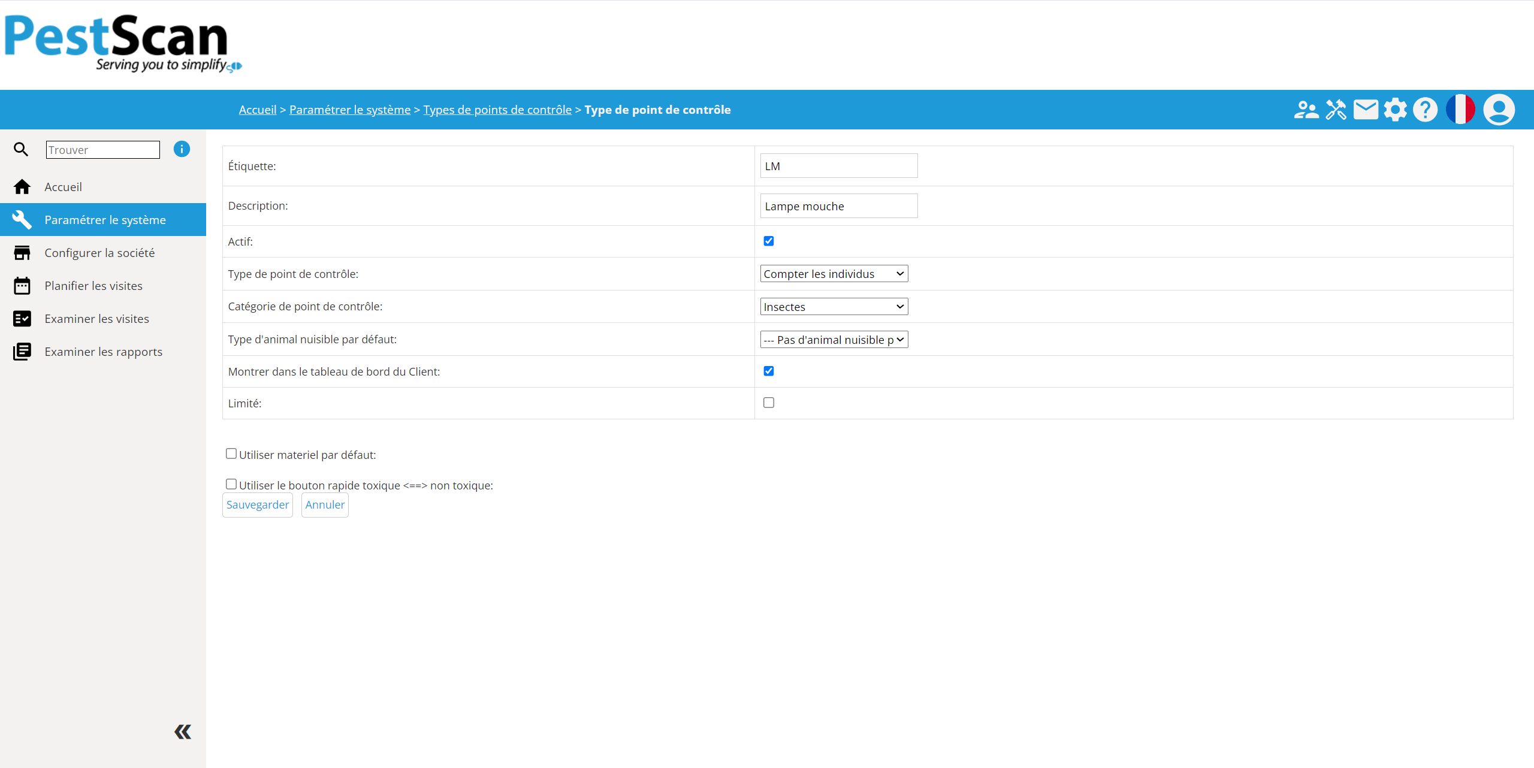The height and width of the screenshot is (768, 1534).
Task: Click the blue info icon beside search
Action: (182, 149)
